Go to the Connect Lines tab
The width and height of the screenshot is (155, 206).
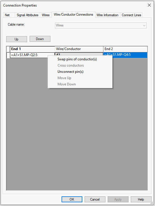click(x=131, y=15)
